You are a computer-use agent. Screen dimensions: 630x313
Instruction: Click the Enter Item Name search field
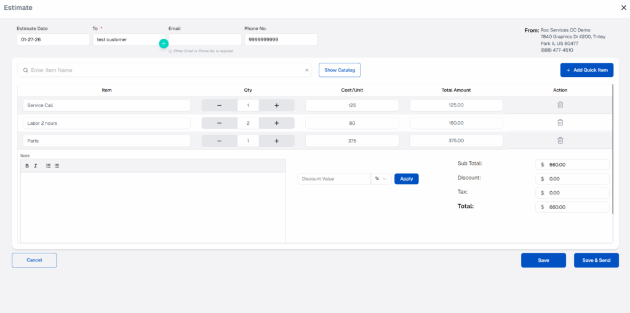coord(166,70)
